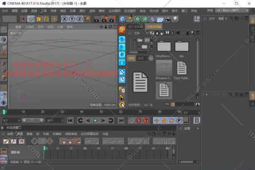Open the 窗口 menu

[x=184, y=11]
